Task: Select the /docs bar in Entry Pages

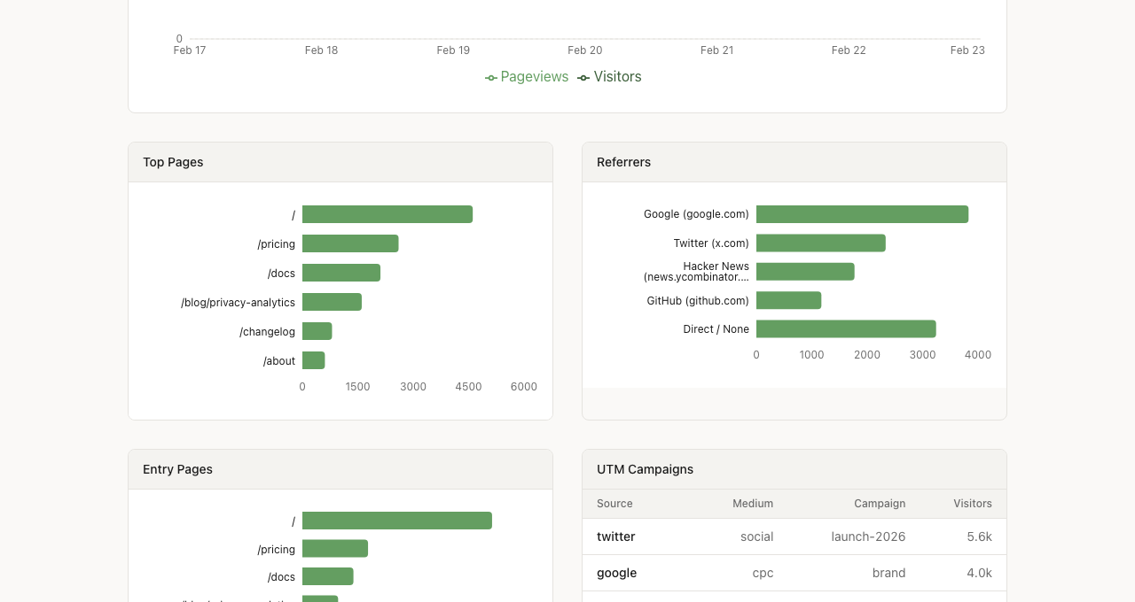Action: click(328, 576)
